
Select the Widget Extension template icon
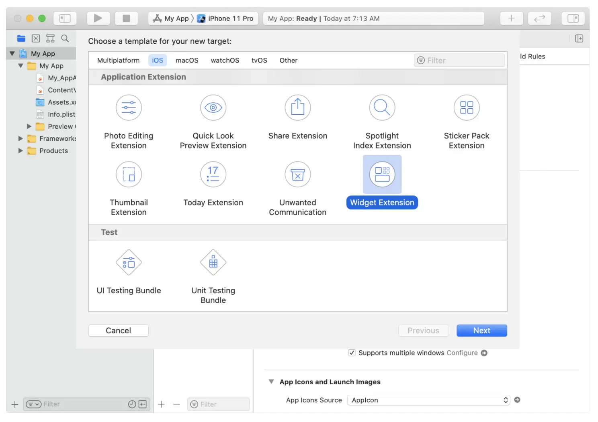point(382,174)
